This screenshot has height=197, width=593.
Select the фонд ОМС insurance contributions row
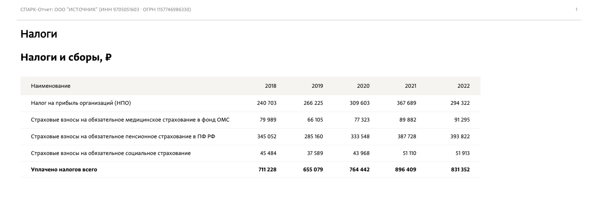pyautogui.click(x=250, y=120)
